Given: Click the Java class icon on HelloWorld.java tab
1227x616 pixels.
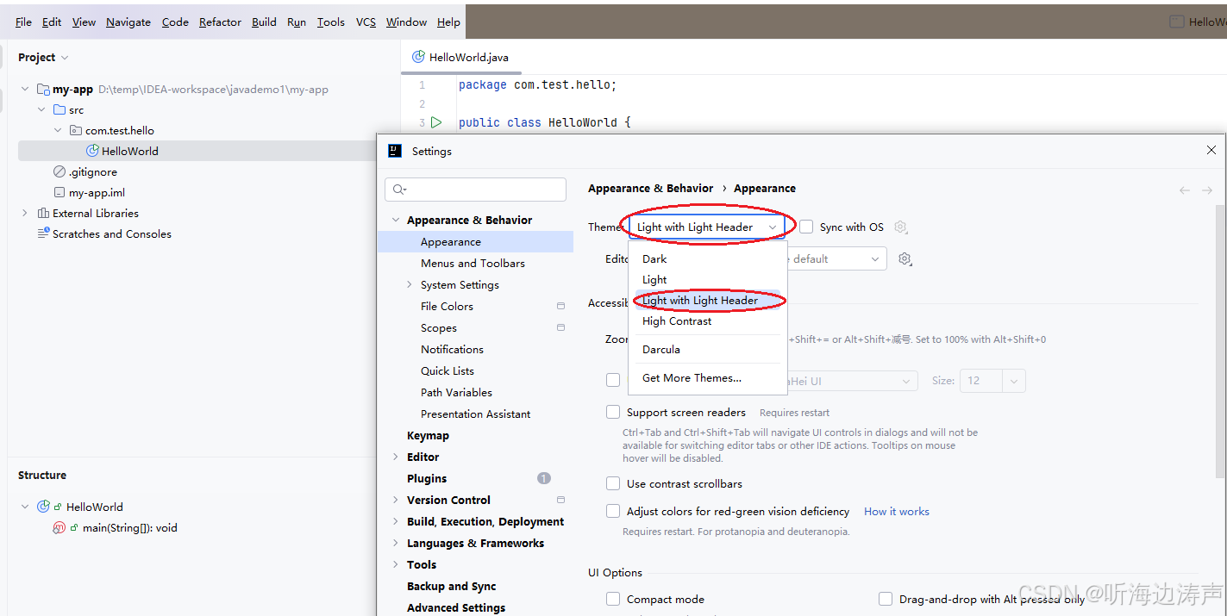Looking at the screenshot, I should point(418,57).
